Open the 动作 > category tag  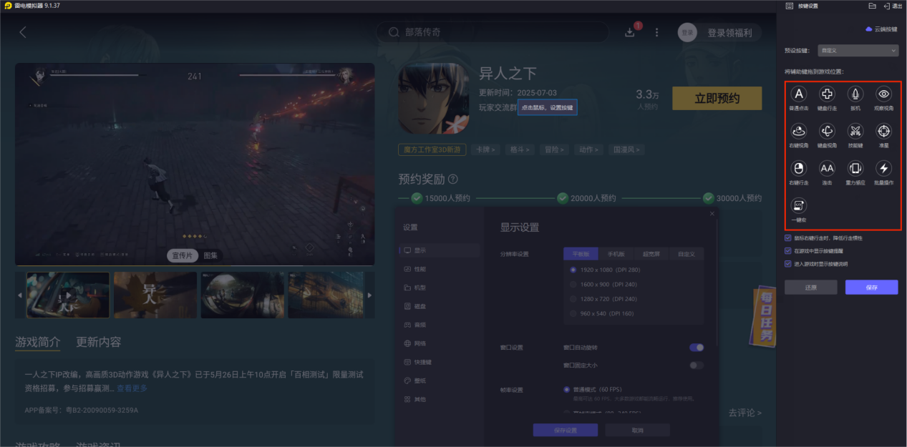point(588,149)
